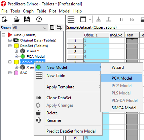Screen dimensions: 144x140
Task: Click the Inc/Exc column header
Action: (116, 35)
